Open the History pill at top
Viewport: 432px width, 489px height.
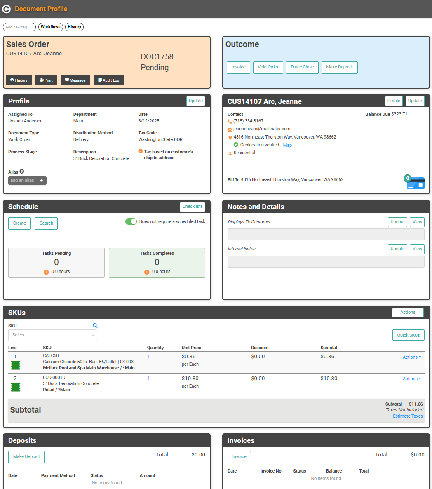pyautogui.click(x=74, y=27)
